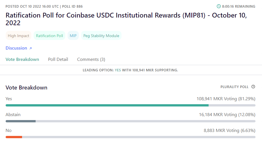
Task: Switch to the Poll Detail tab
Action: [58, 59]
